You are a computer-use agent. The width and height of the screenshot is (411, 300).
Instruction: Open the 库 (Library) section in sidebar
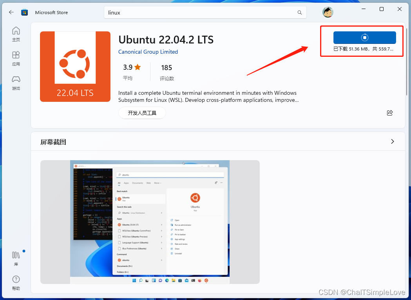tap(16, 258)
